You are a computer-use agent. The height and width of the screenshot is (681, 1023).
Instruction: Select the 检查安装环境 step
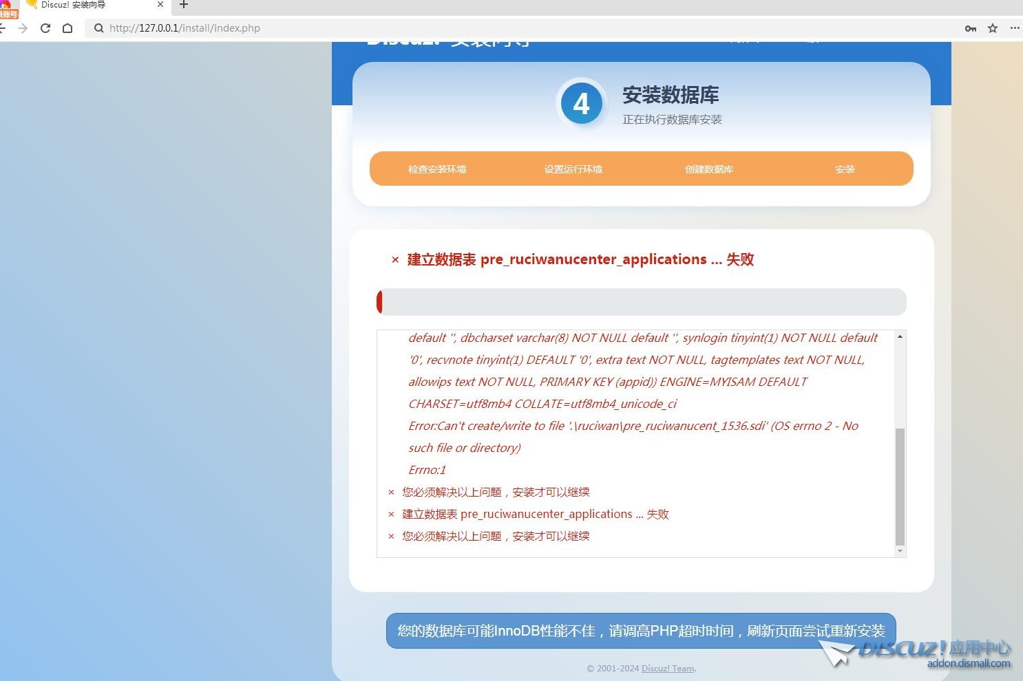[437, 169]
